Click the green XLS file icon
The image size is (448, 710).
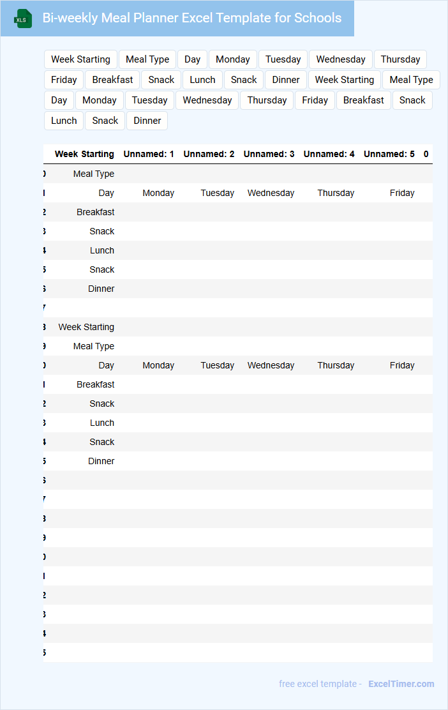22,19
